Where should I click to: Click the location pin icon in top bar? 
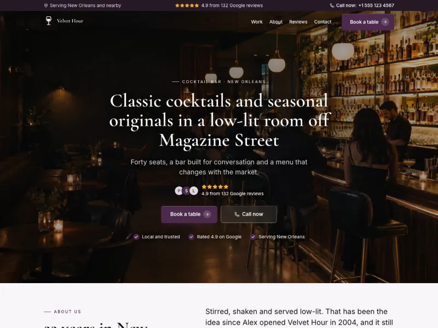click(x=46, y=5)
